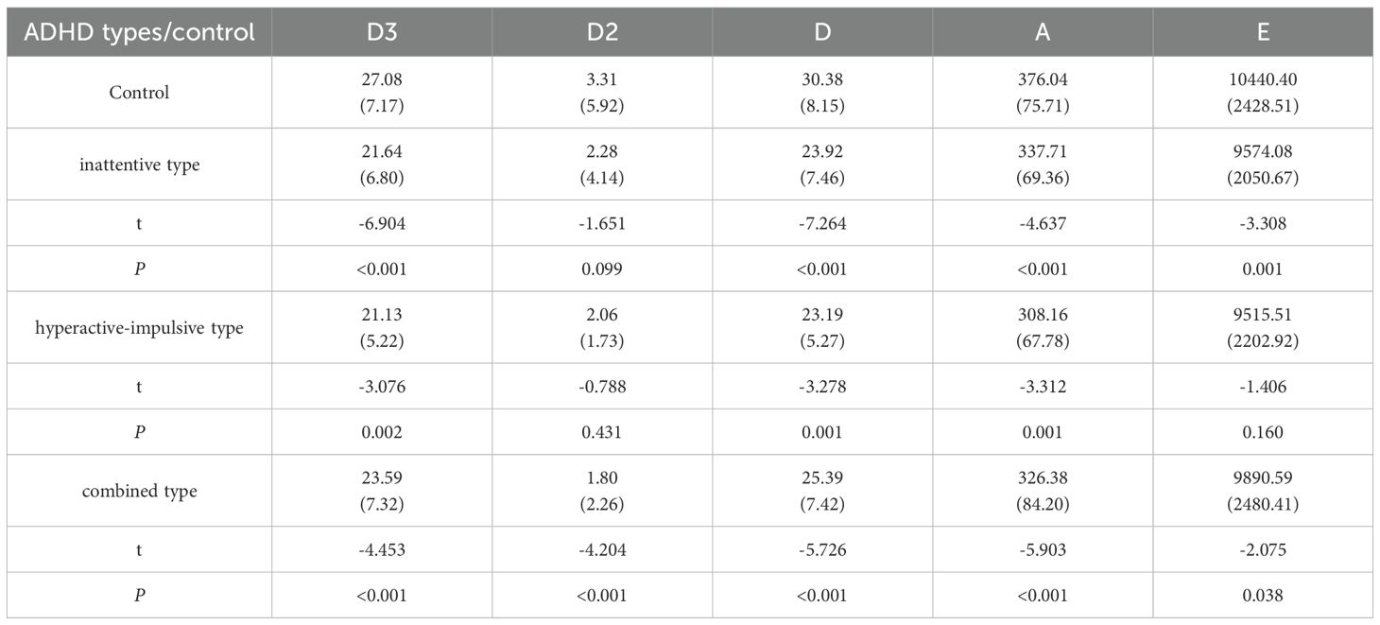The height and width of the screenshot is (625, 1380).
Task: Click the P-value cell showing 0.431
Action: (602, 432)
